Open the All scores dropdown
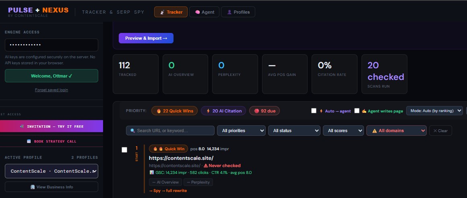Image resolution: width=467 pixels, height=198 pixels. [343, 131]
